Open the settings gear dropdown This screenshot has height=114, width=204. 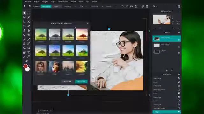point(154,6)
